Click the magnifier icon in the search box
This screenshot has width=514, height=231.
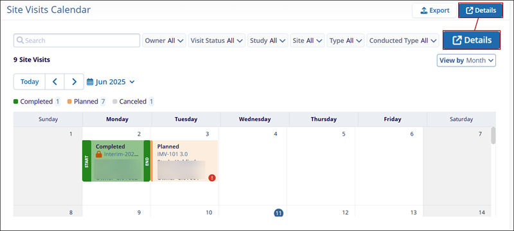(x=20, y=40)
